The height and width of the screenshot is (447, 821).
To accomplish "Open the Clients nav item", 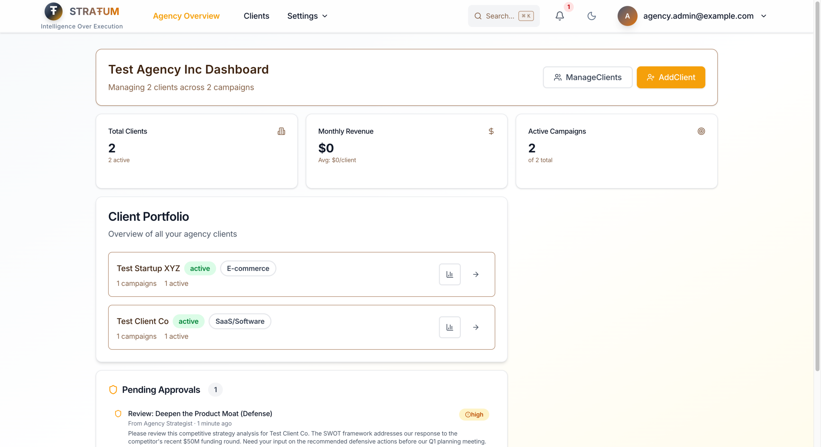I will [x=256, y=16].
